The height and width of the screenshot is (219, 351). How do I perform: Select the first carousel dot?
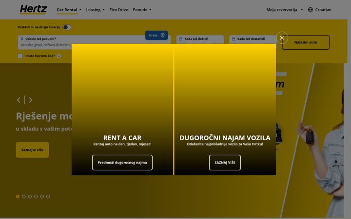[x=18, y=197]
